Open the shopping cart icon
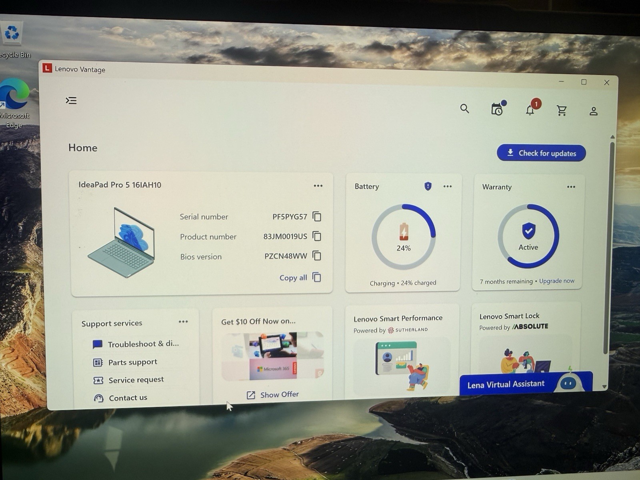The width and height of the screenshot is (640, 480). coord(562,110)
